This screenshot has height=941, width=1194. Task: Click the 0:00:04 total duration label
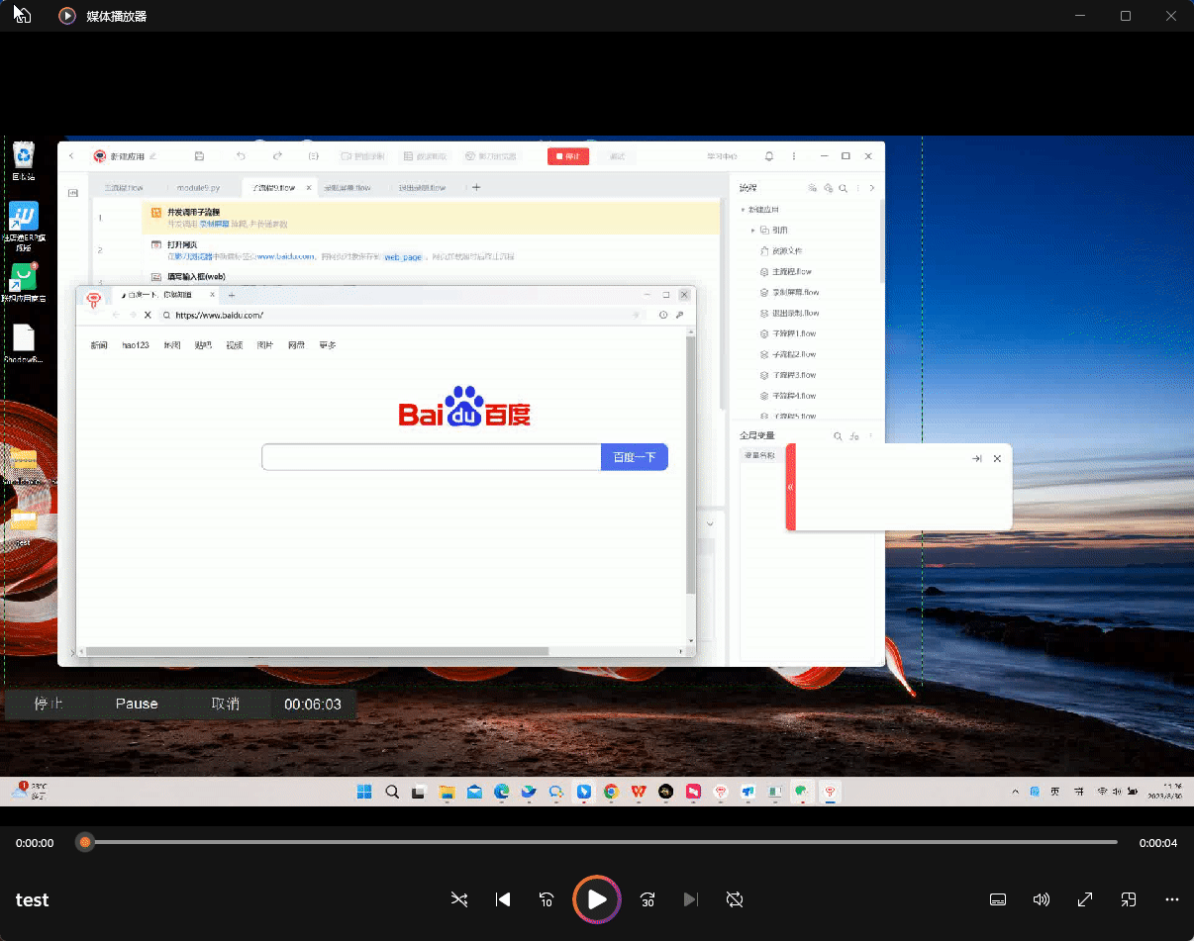[x=1157, y=843]
